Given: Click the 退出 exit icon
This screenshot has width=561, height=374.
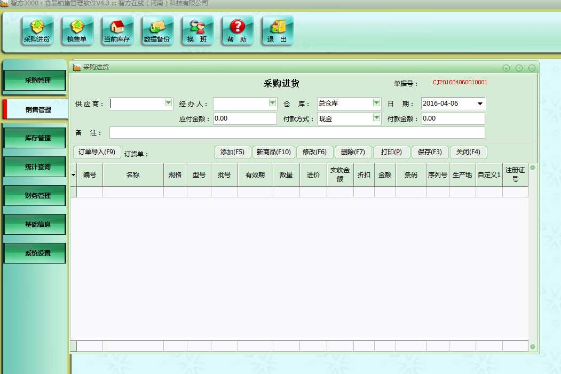Looking at the screenshot, I should (277, 30).
